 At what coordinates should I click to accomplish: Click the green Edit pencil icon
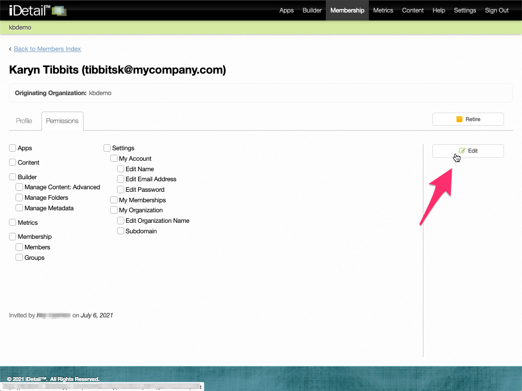(x=462, y=151)
